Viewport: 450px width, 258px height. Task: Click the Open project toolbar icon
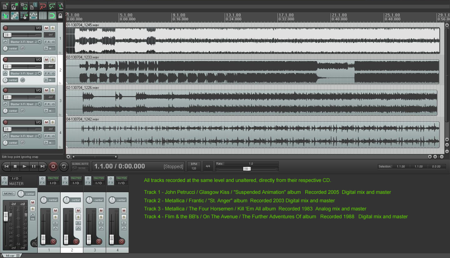click(14, 6)
